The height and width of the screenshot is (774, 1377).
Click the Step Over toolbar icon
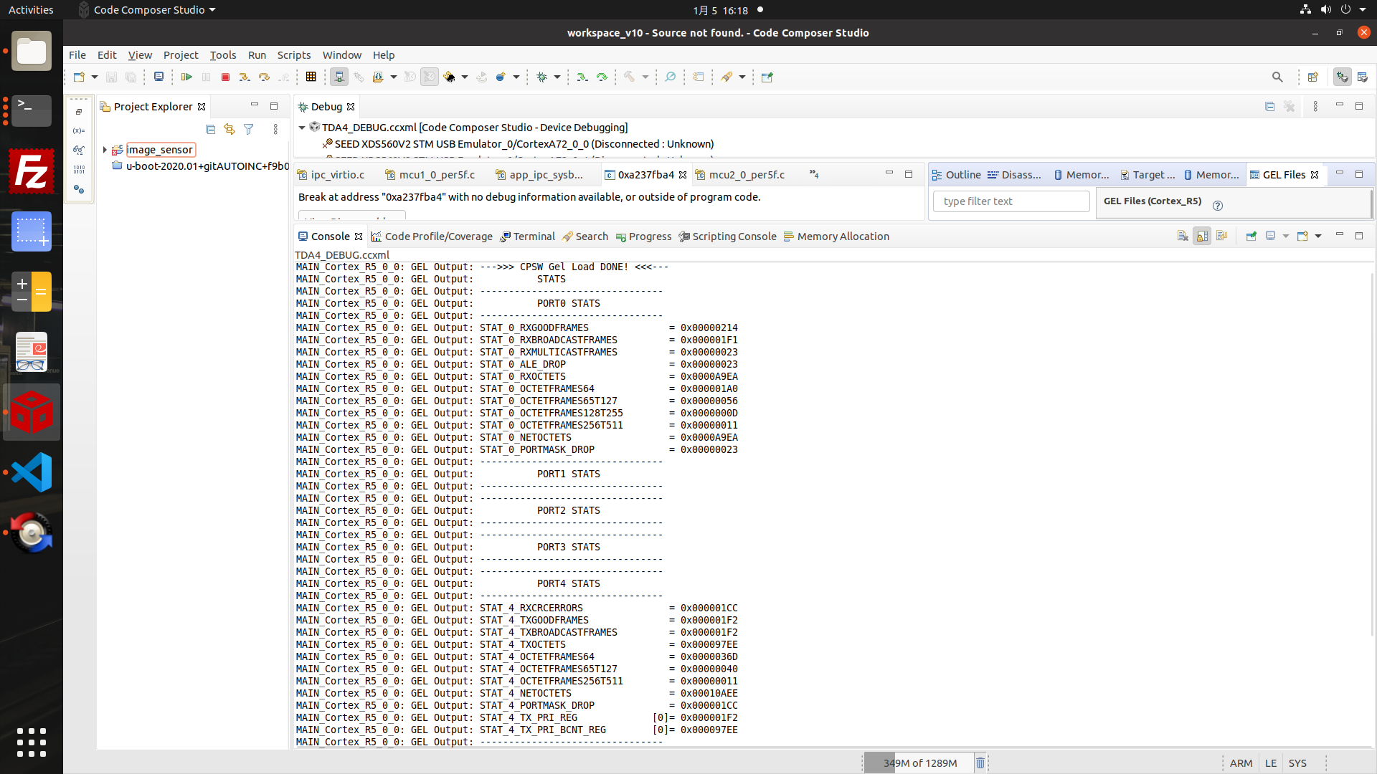264,77
